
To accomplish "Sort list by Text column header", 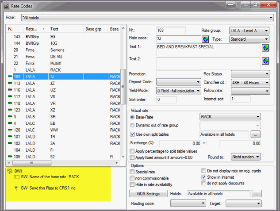I will [x=66, y=29].
